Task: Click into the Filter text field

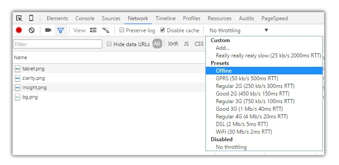Action: tap(57, 44)
